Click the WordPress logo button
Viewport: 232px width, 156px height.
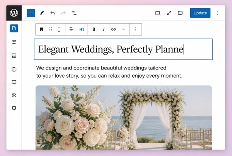[14, 13]
